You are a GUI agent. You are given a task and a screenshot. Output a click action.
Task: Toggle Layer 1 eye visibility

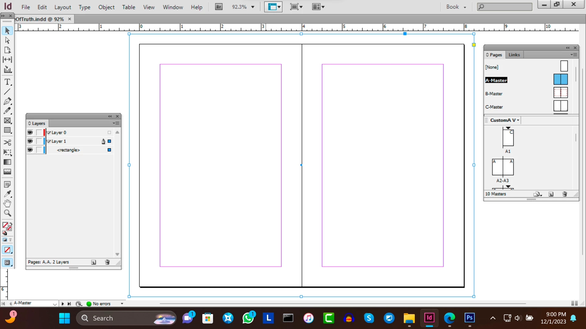click(30, 141)
